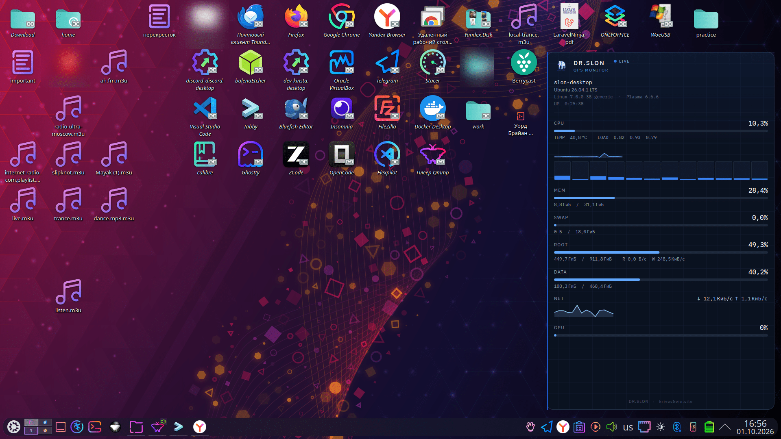Launch the Stacer system monitor icon
Screen dimensions: 781x439
point(432,67)
